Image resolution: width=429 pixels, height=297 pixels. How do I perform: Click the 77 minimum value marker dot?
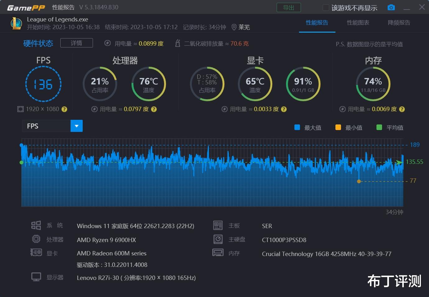click(x=359, y=181)
